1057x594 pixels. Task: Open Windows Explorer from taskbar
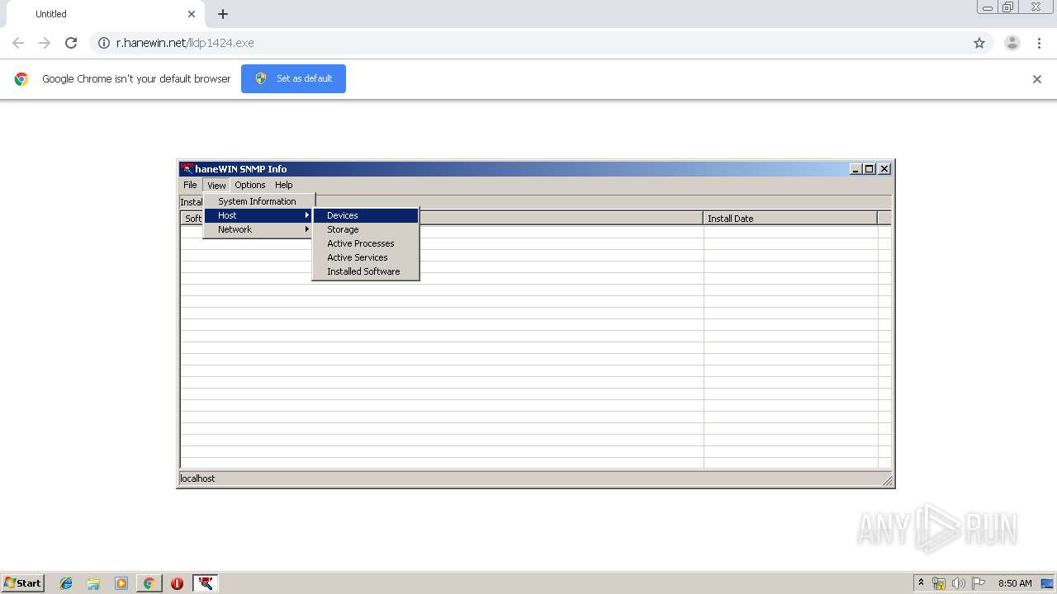[x=93, y=583]
